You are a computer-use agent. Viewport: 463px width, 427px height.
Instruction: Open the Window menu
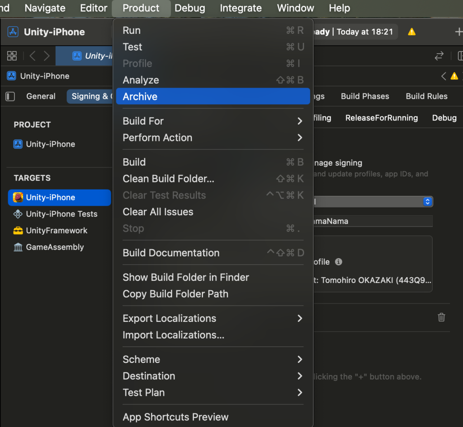coord(295,8)
